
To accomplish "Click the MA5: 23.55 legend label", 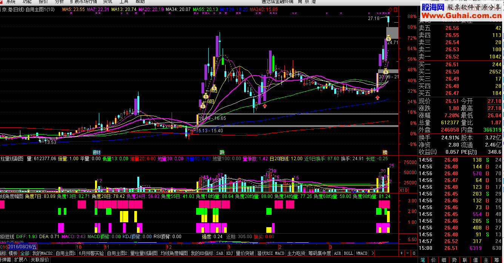I will pos(74,9).
